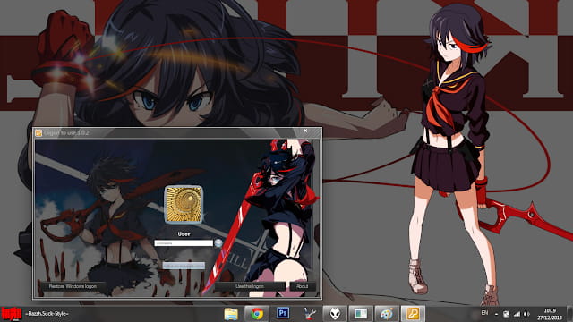Click the faded button below the password field
The width and height of the screenshot is (573, 322).
[184, 266]
